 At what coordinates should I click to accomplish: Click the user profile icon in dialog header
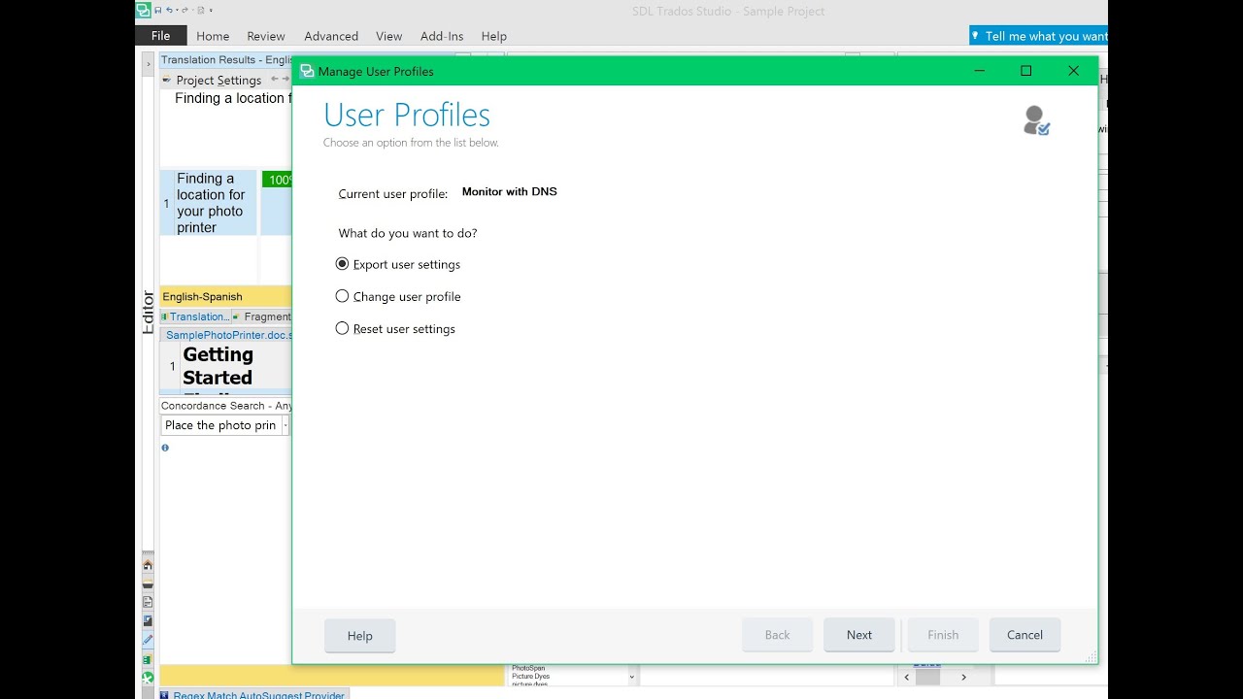point(1036,120)
